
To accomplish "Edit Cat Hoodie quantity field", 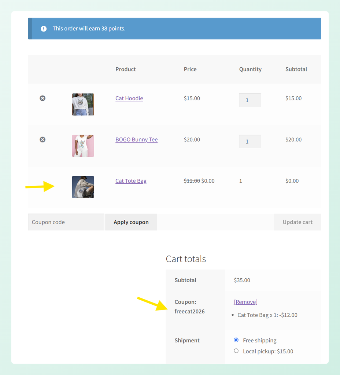I will (x=250, y=100).
